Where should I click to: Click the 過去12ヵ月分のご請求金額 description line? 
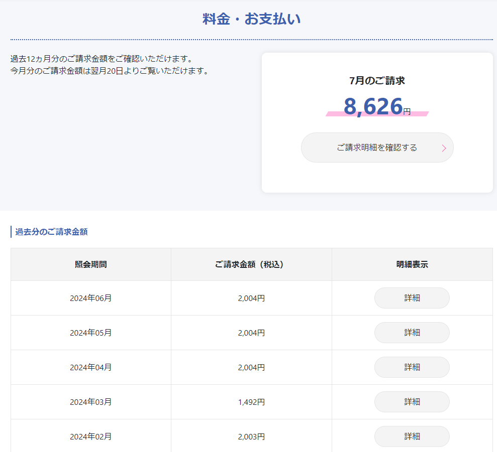pyautogui.click(x=102, y=59)
